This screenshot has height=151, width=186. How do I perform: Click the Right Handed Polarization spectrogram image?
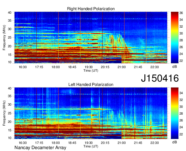click(91, 37)
